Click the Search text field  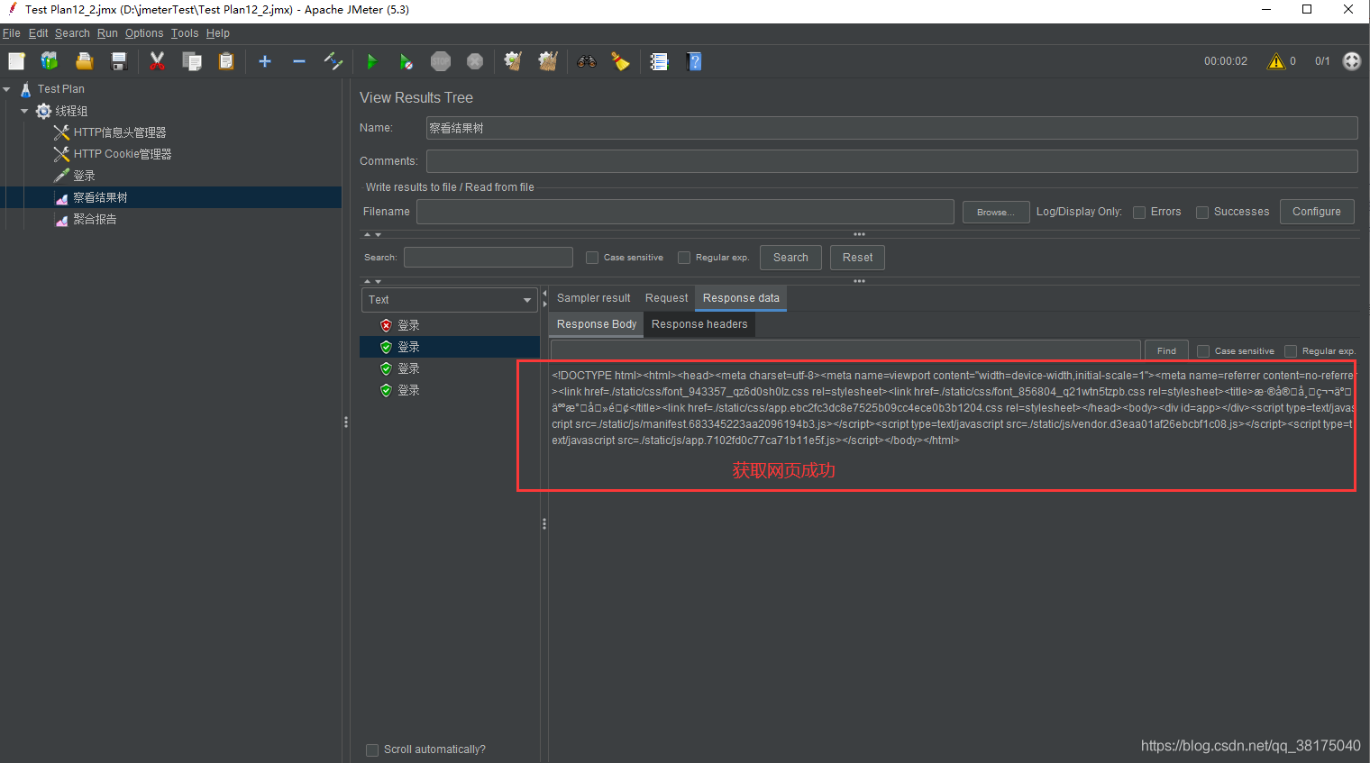coord(489,258)
